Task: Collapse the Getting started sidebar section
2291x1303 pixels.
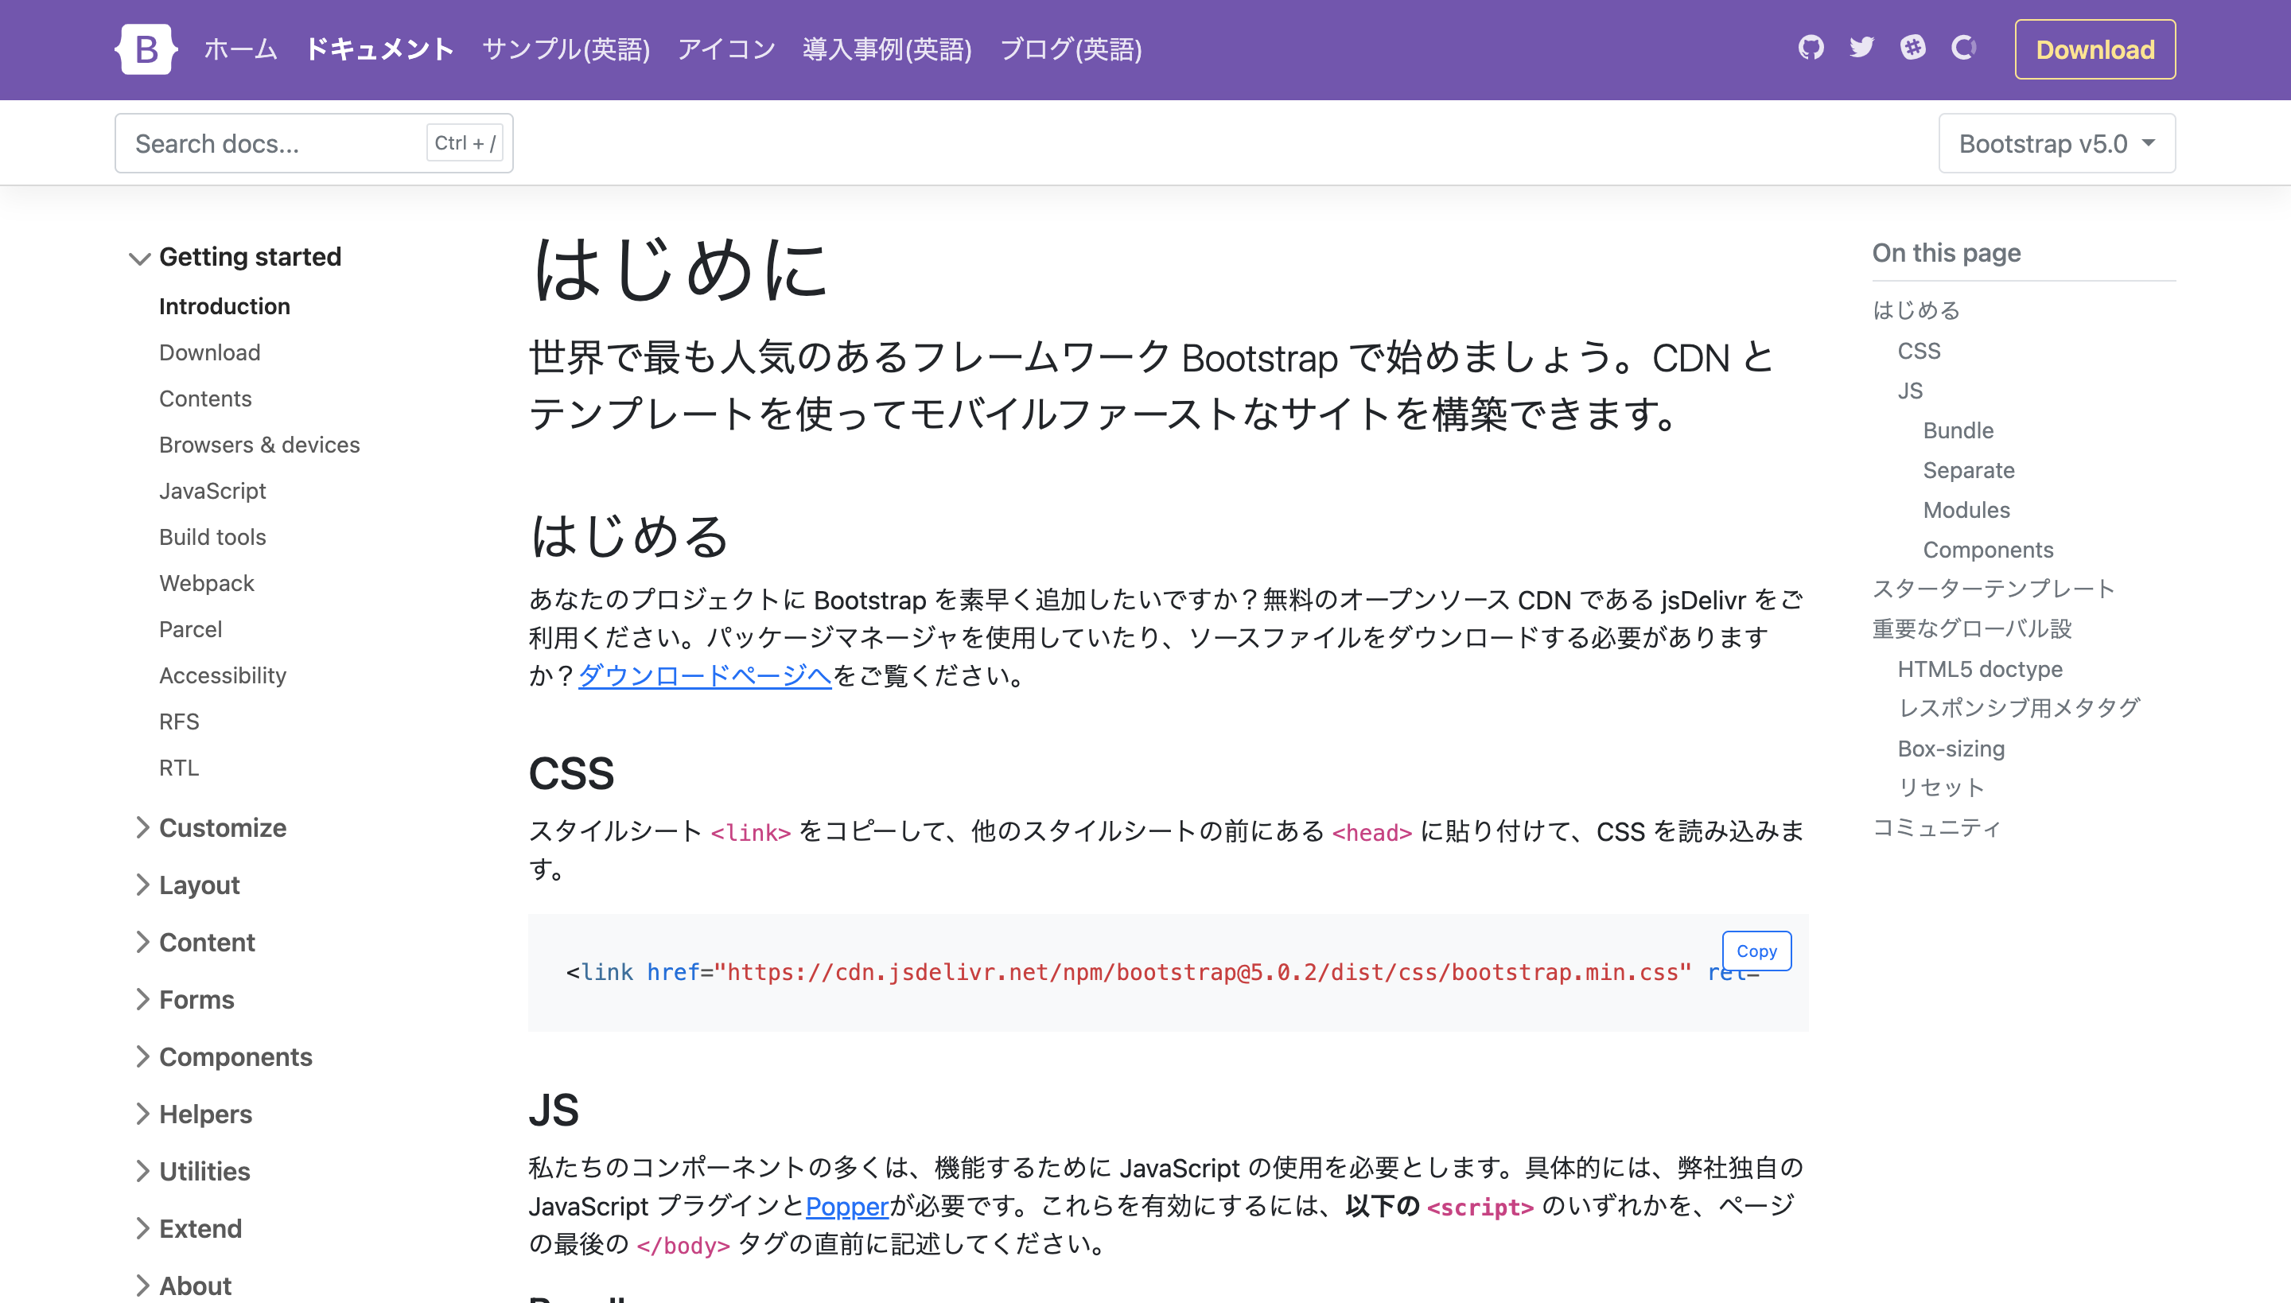Action: click(x=235, y=257)
